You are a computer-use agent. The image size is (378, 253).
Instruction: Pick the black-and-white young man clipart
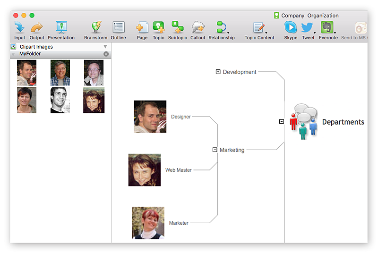coord(60,100)
